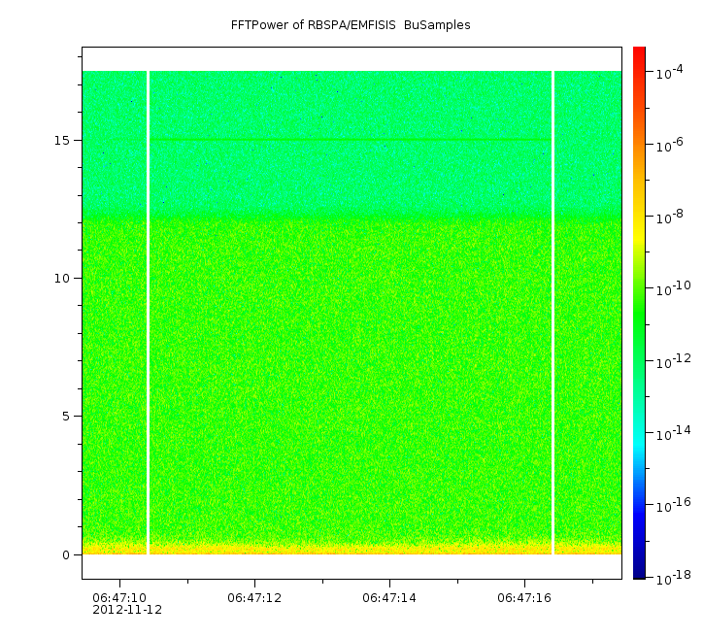703x637 pixels.
Task: Click the plot title 'FFTPower of RBSPA/EMFISIS BuSamples'
Action: pyautogui.click(x=351, y=24)
